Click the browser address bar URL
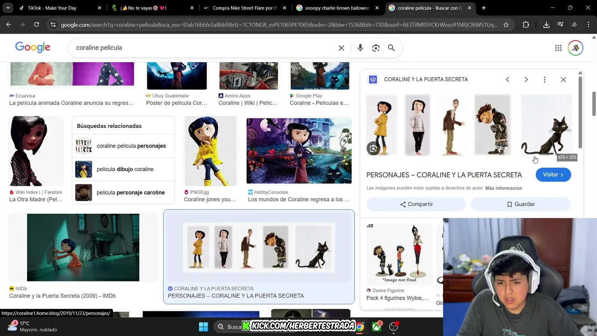 (279, 25)
